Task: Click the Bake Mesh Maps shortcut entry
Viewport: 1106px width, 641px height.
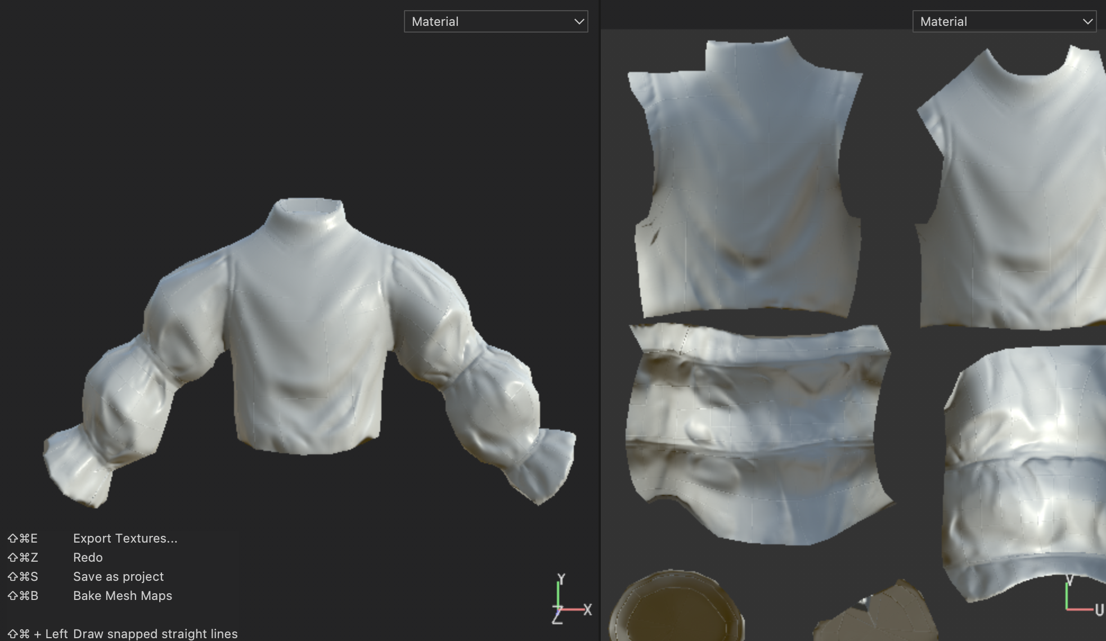Action: (122, 595)
